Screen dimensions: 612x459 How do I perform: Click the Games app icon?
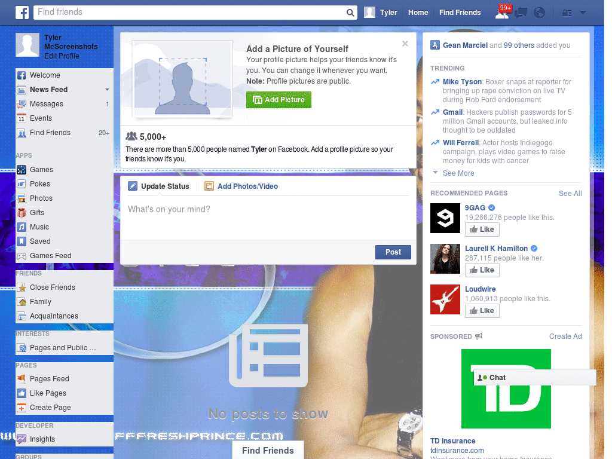point(22,170)
